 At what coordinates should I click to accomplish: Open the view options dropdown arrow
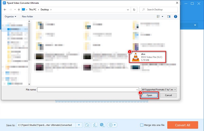pyautogui.click(x=163, y=17)
